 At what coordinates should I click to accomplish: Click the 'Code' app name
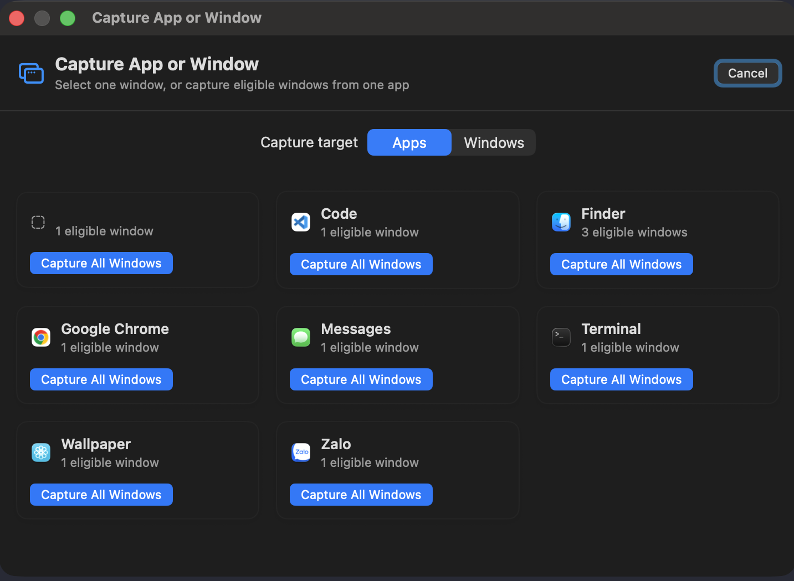pos(339,214)
